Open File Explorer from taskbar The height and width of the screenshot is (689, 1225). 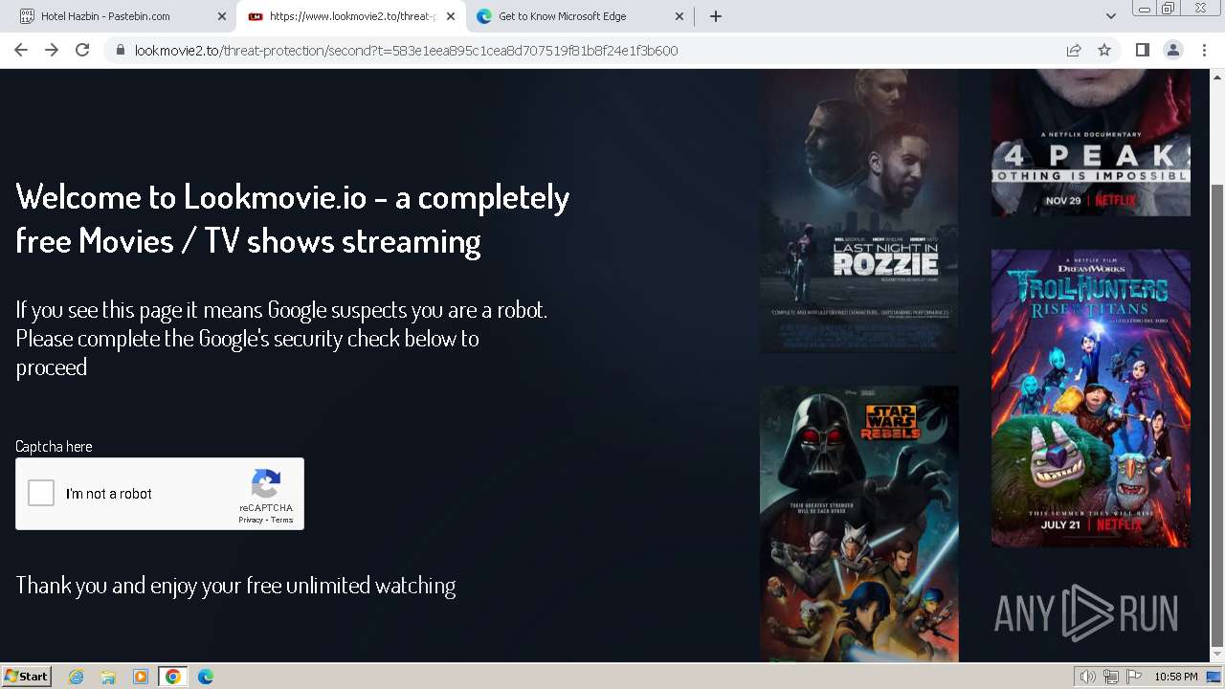(x=108, y=677)
